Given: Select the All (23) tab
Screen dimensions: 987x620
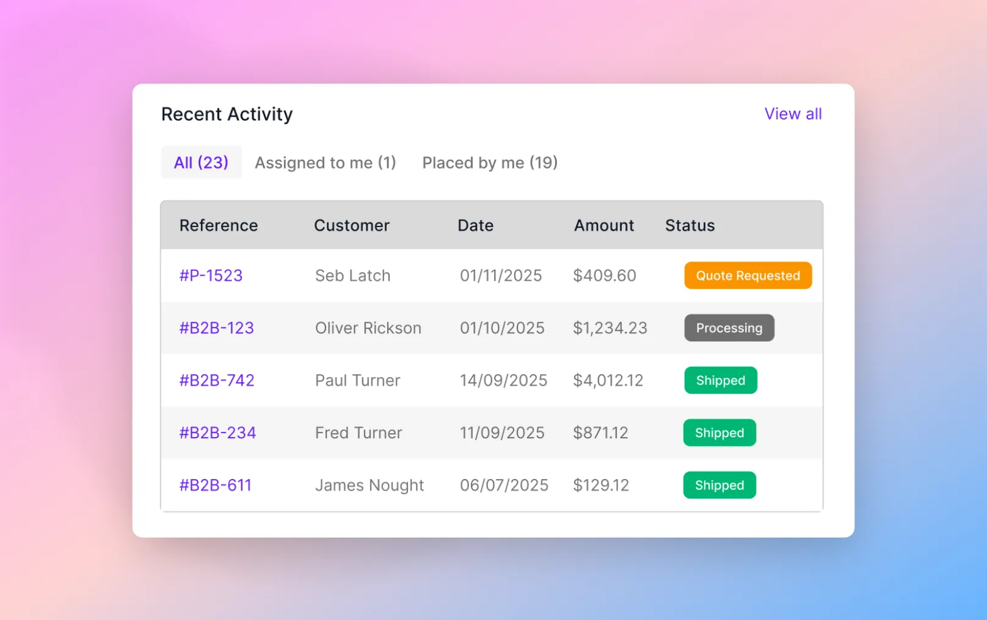Looking at the screenshot, I should 202,162.
